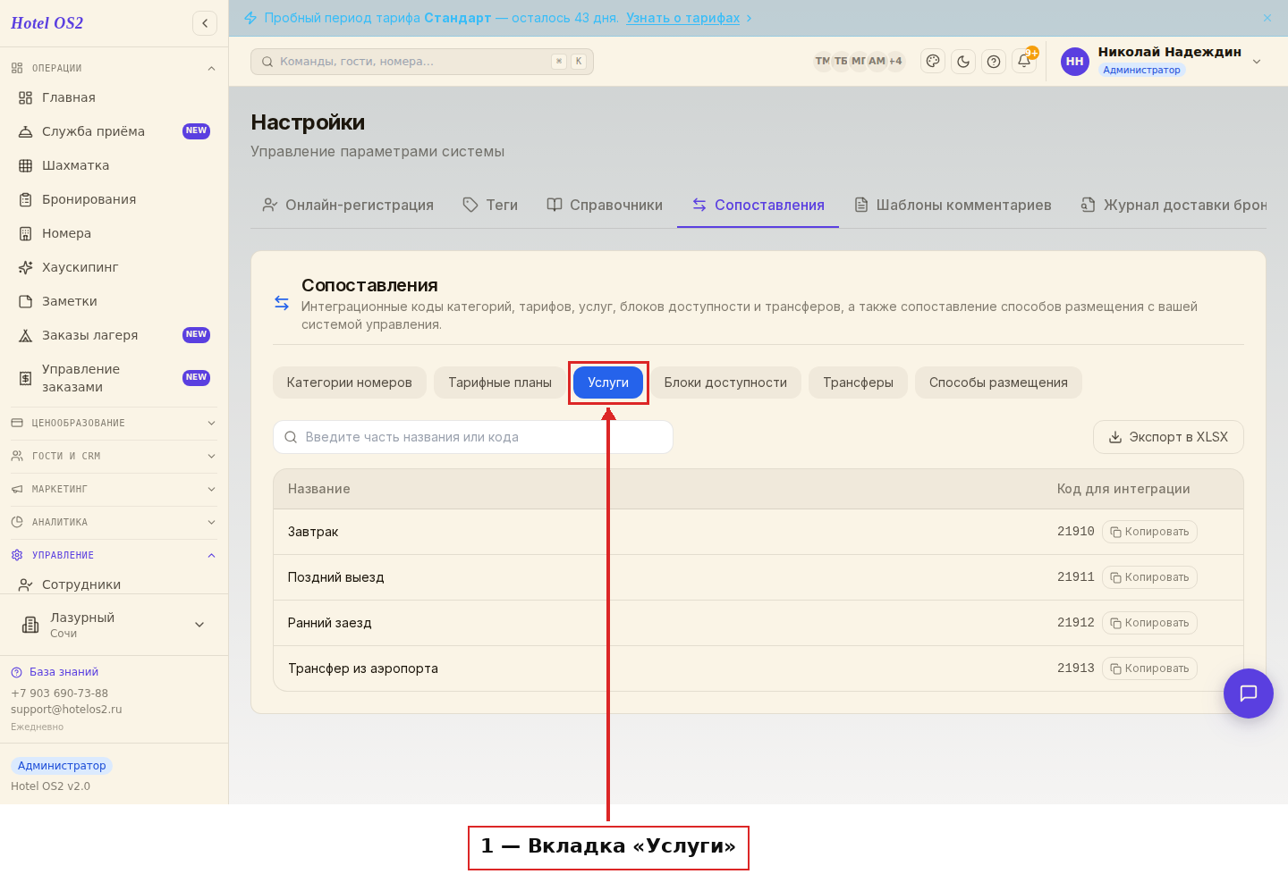Expand the Ценообразование section

[114, 423]
